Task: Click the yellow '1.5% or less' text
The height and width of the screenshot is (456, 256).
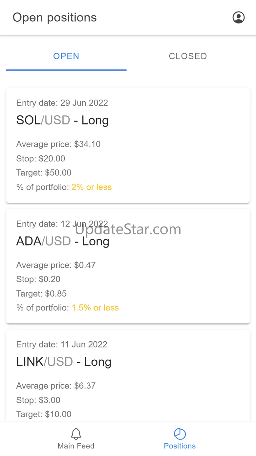Action: point(95,308)
